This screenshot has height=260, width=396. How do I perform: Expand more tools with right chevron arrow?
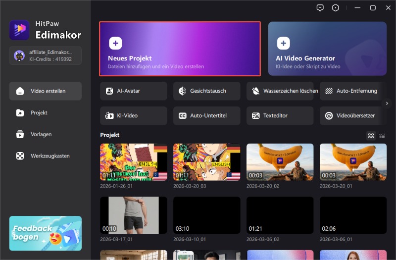(x=388, y=103)
